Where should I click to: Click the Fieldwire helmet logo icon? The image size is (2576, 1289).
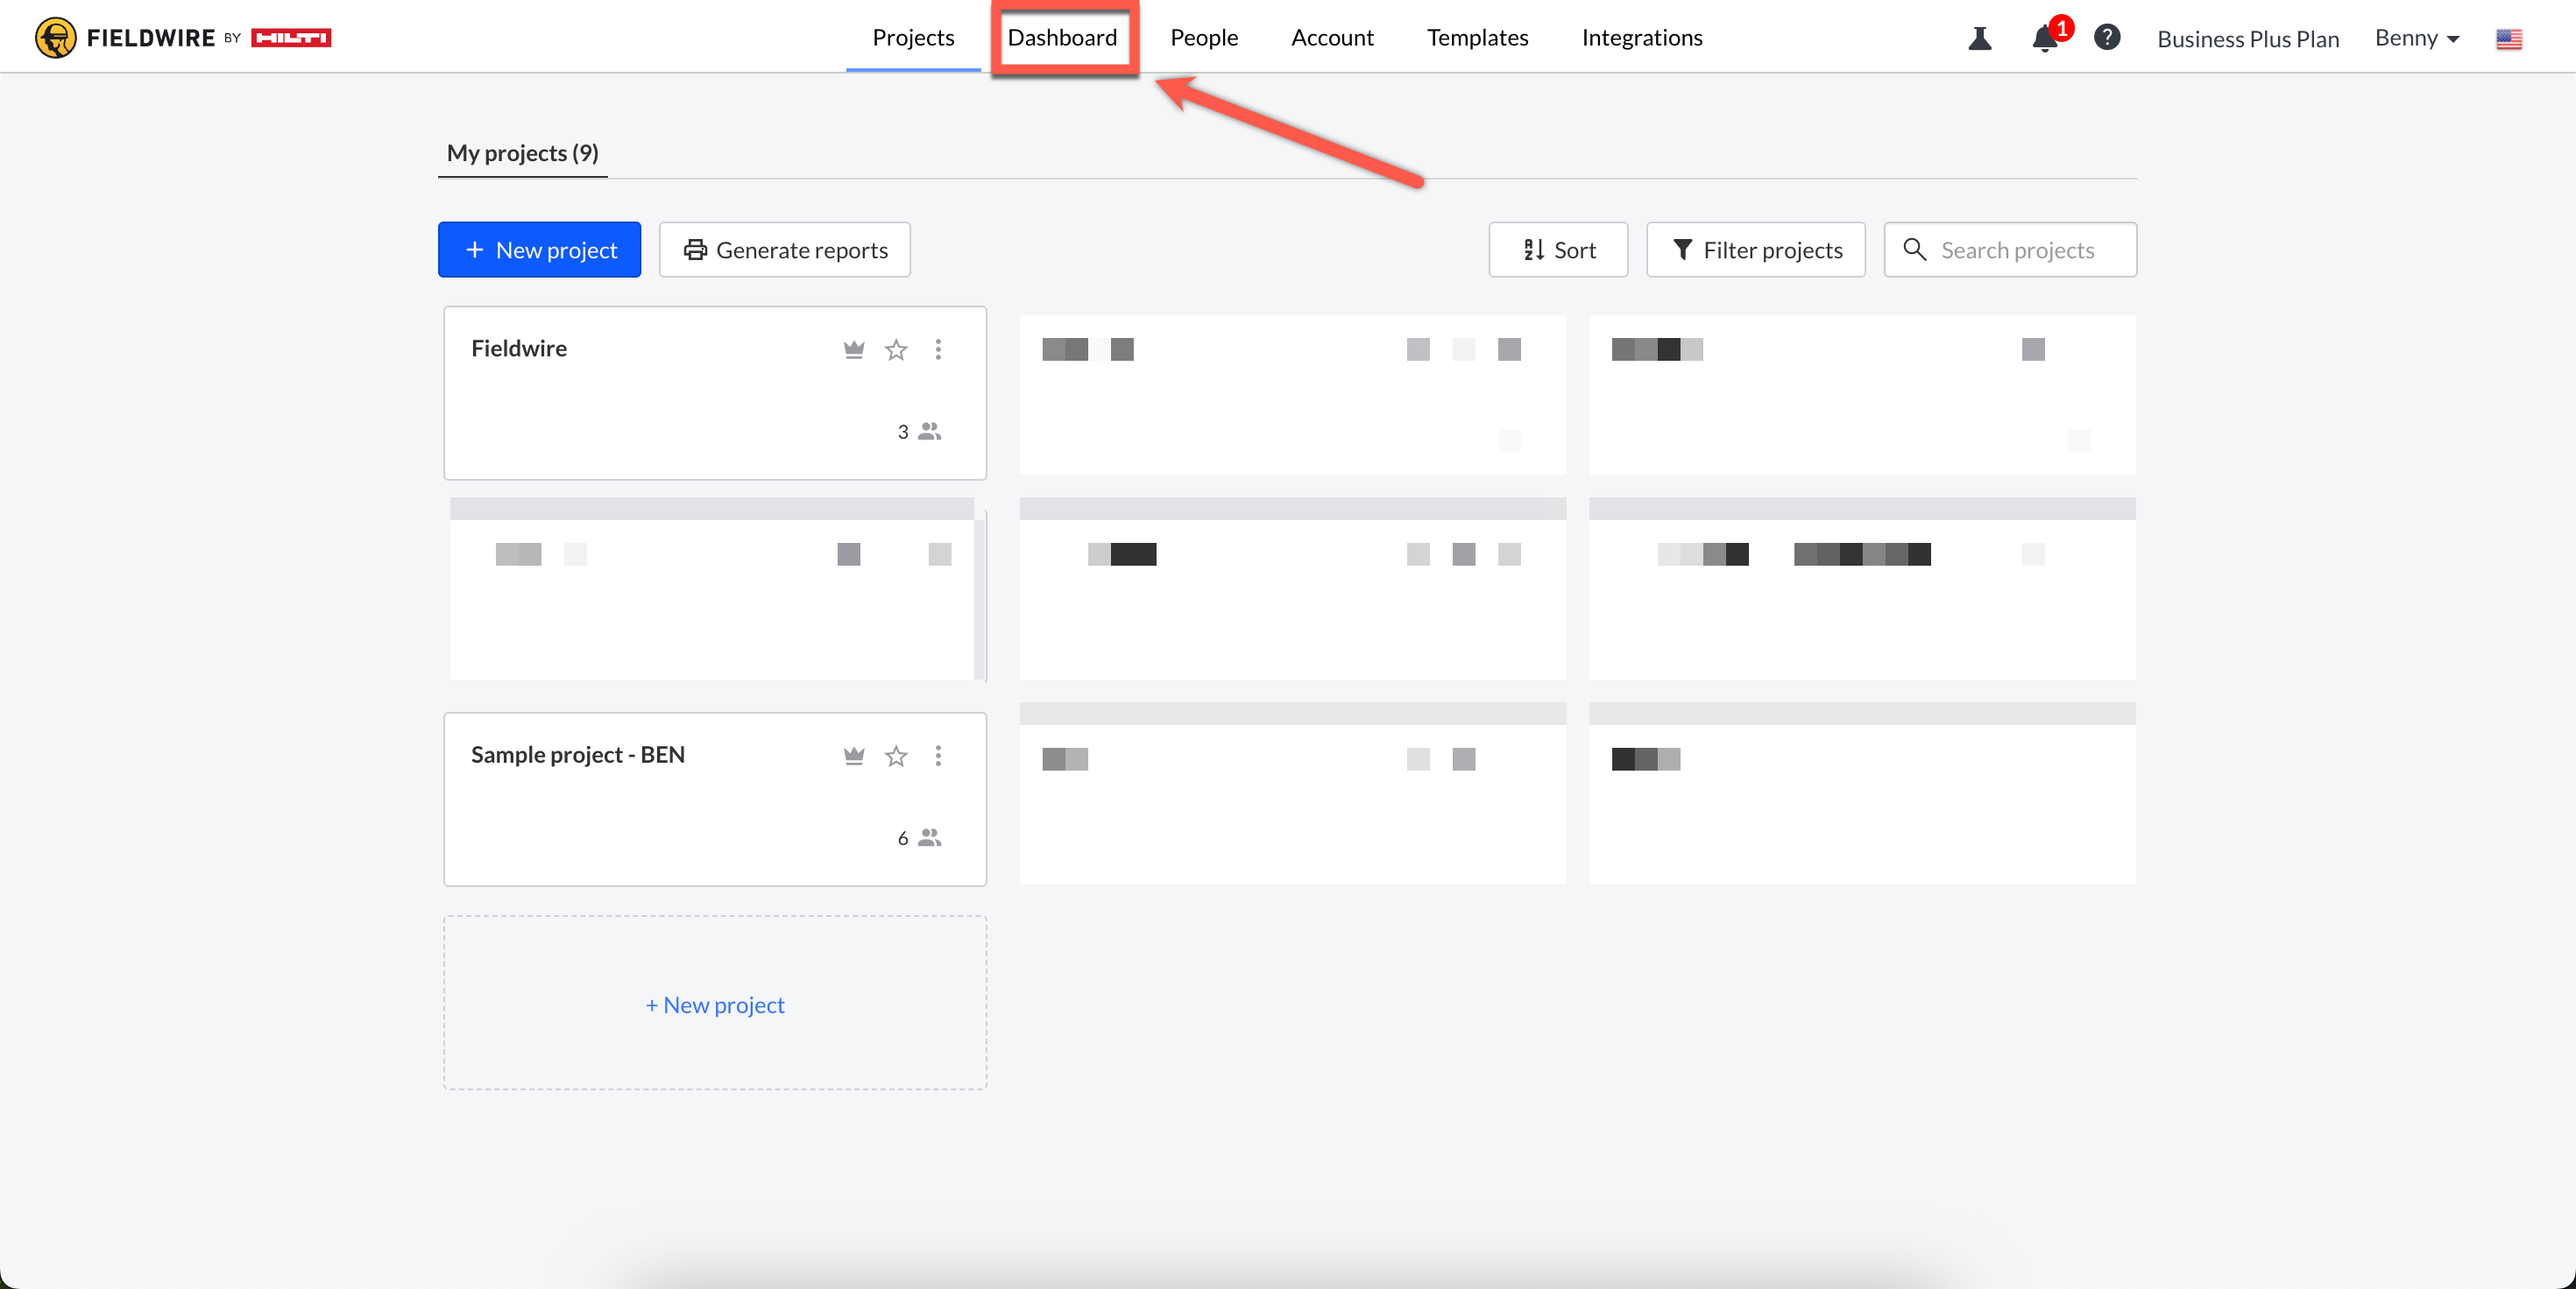pos(56,38)
